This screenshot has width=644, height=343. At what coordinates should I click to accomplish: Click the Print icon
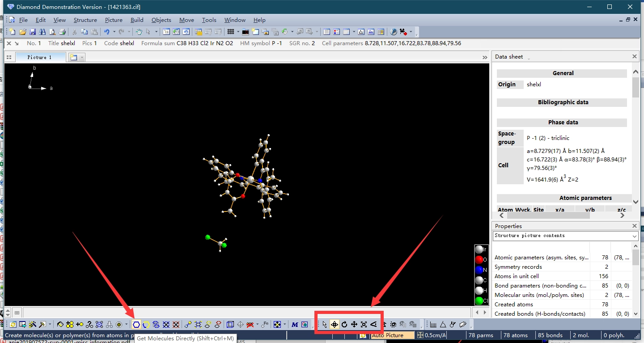click(62, 32)
